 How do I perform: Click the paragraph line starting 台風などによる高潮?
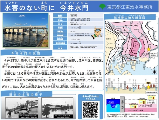tap(53, 73)
